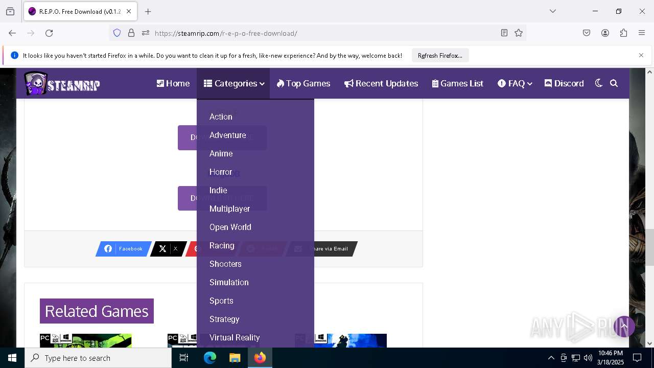Select the Open World category
654x368 pixels.
[x=230, y=227]
